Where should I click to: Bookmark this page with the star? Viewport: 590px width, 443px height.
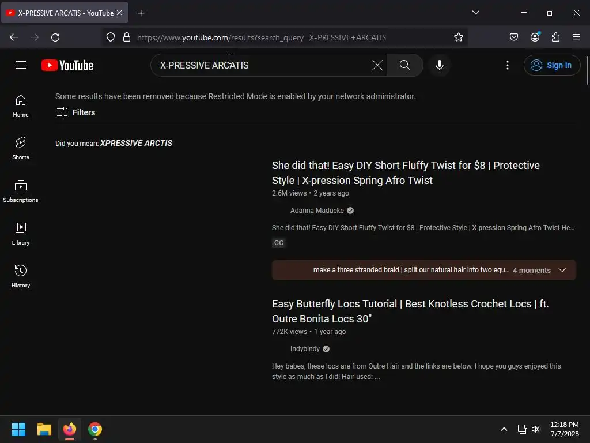[x=458, y=37]
